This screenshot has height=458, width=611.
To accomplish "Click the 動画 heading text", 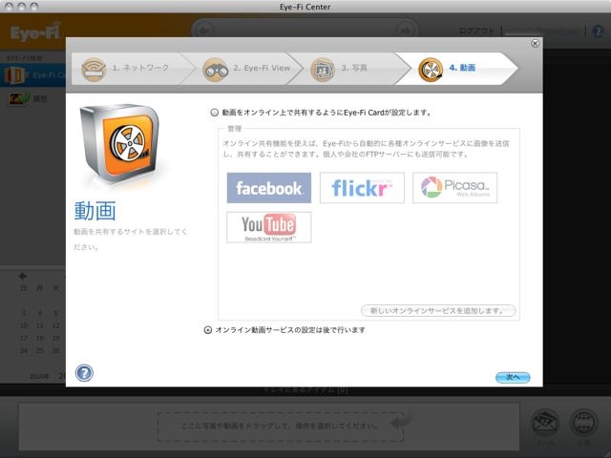I will pyautogui.click(x=95, y=211).
